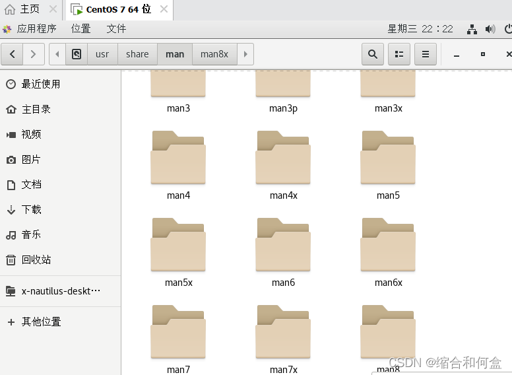Open Videos (视频) in sidebar
This screenshot has height=375, width=512.
tap(61, 134)
